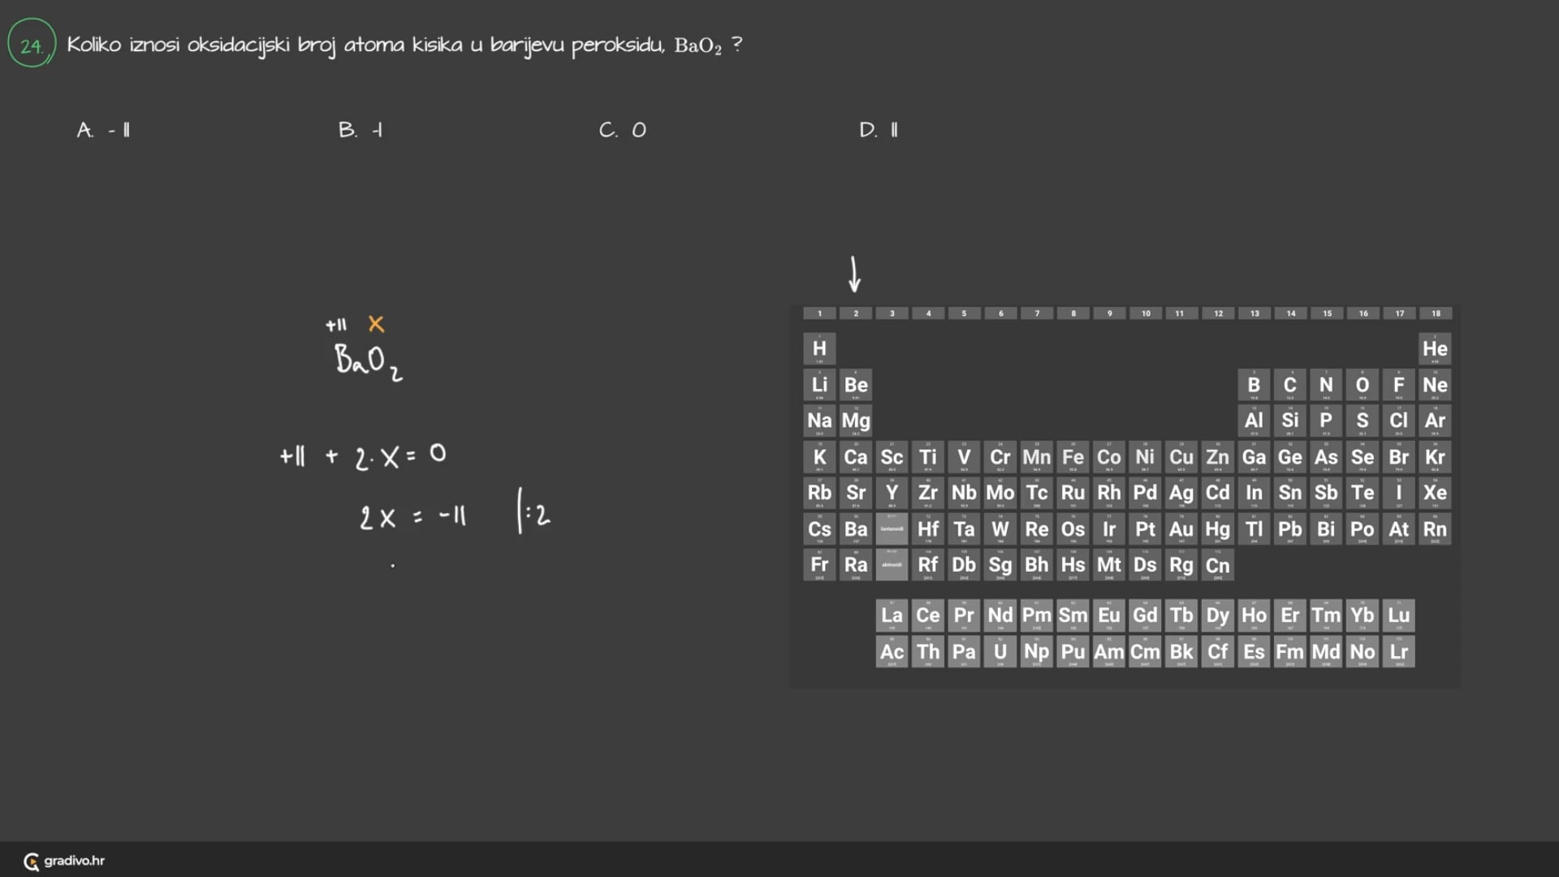Click group 18 column header
Screen dimensions: 1559x877
pos(1435,313)
